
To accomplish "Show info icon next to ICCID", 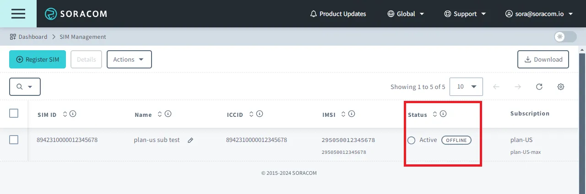I will pos(260,114).
